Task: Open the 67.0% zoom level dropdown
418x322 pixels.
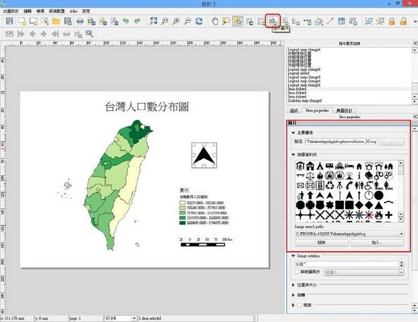Action: pyautogui.click(x=134, y=318)
